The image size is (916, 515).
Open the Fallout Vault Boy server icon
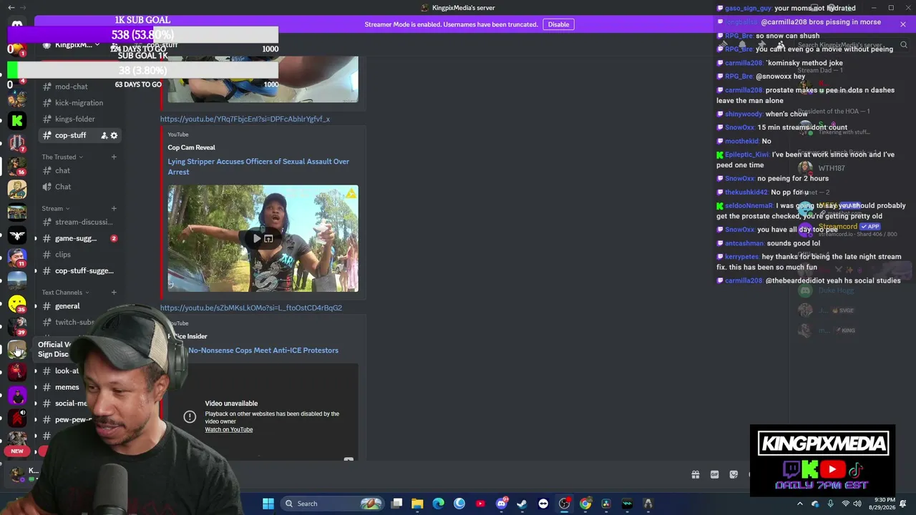point(17,190)
